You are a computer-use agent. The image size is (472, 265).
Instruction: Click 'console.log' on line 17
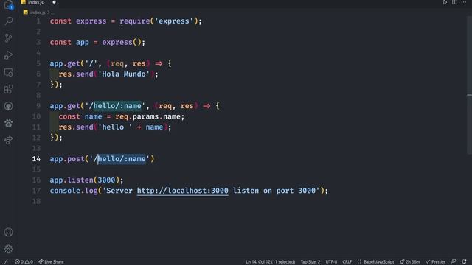74,191
